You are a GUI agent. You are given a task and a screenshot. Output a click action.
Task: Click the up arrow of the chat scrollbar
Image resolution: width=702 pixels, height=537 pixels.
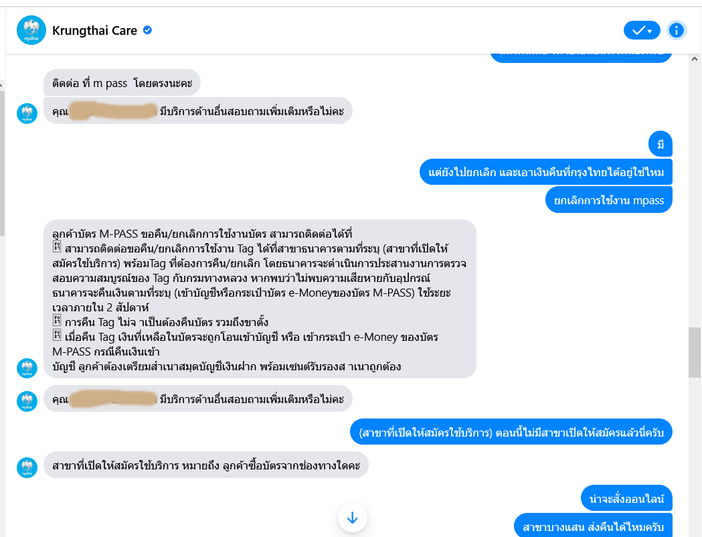695,59
